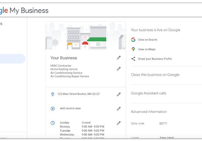Click the pencil to edit 123 Main Street address
202x141 pixels.
tap(119, 95)
